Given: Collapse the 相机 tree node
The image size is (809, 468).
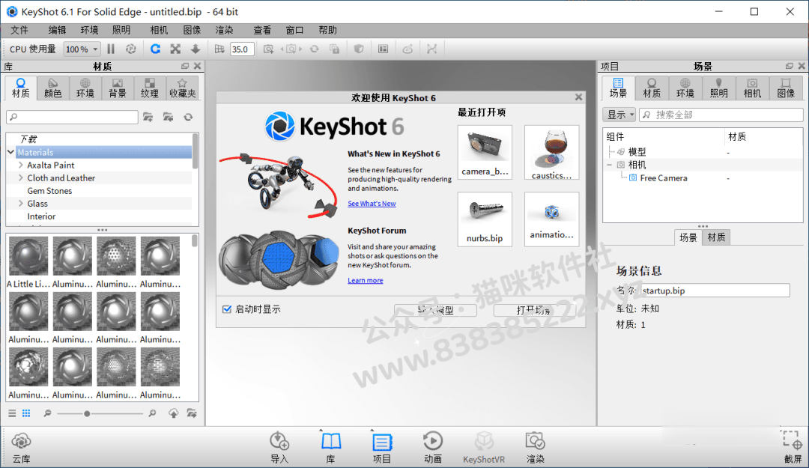Looking at the screenshot, I should 609,165.
